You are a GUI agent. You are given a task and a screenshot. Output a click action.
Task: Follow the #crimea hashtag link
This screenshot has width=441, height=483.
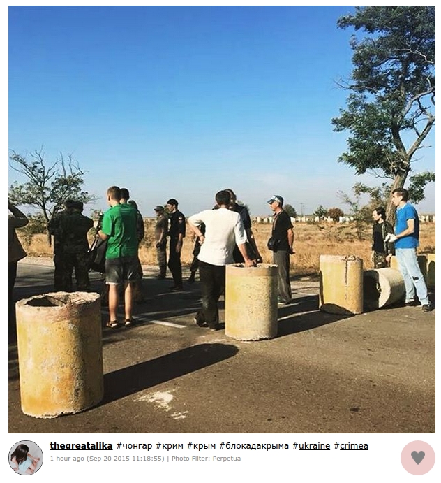tap(351, 446)
